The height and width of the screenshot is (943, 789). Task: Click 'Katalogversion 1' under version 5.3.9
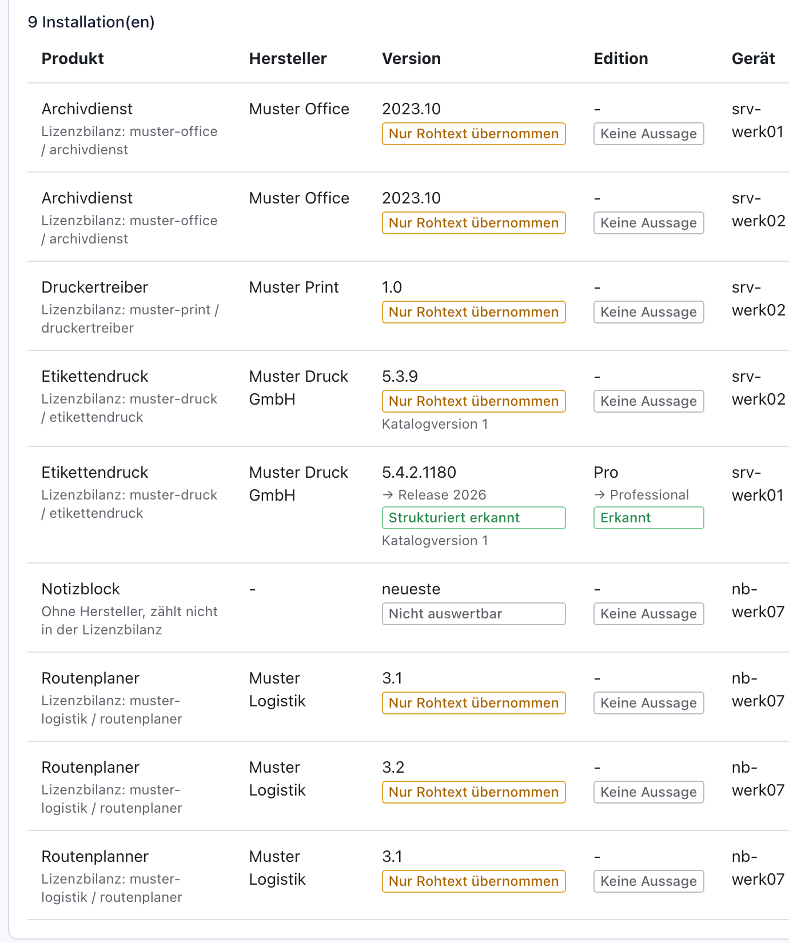tap(435, 424)
